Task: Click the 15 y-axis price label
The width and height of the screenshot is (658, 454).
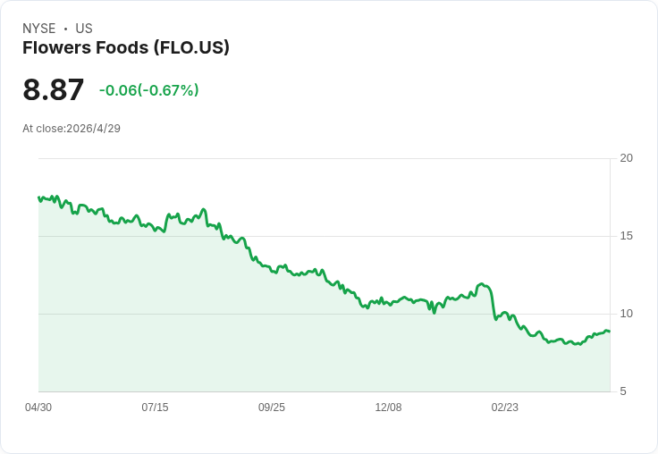Action: tap(627, 236)
